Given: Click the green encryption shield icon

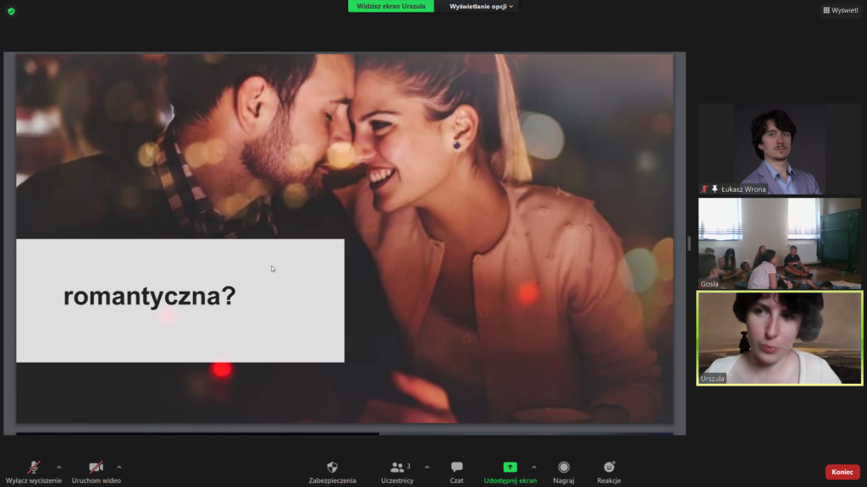Looking at the screenshot, I should (x=11, y=11).
